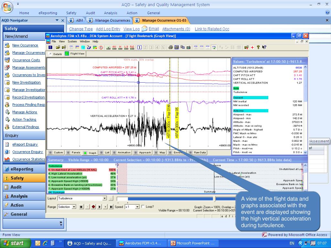The height and width of the screenshot is (248, 331).
Task: Open Quick Access toolbar customize arrow
Action: point(18,4)
